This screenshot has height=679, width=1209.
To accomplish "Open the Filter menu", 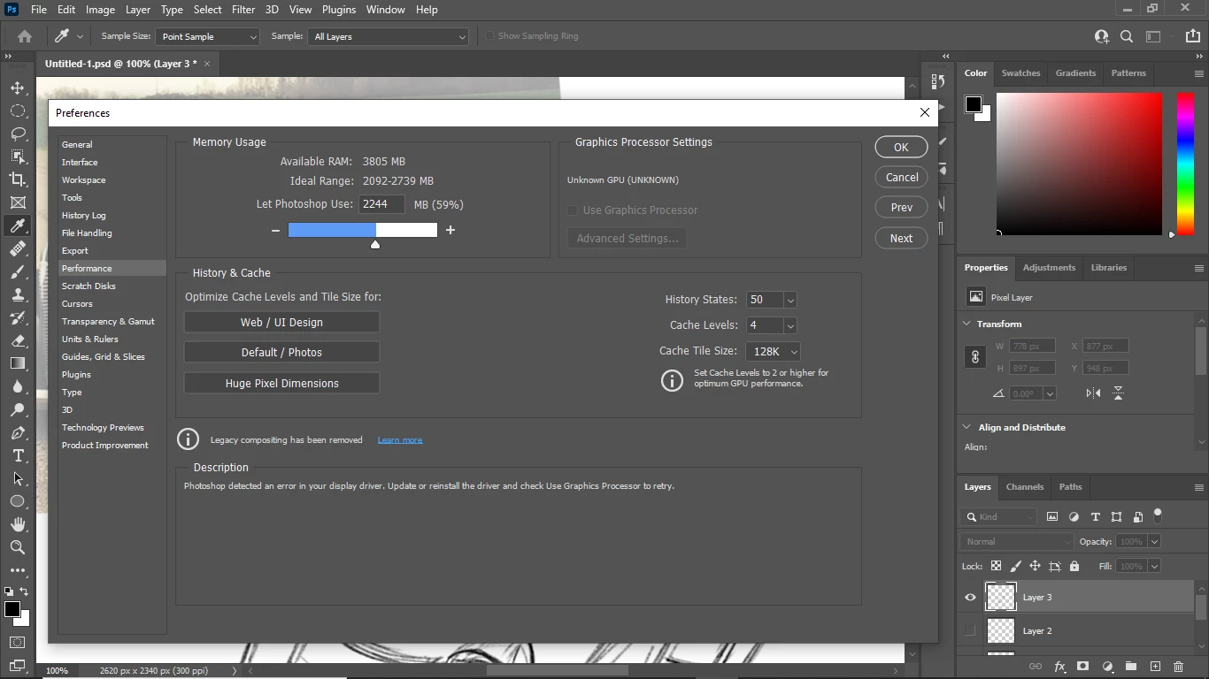I will [x=243, y=10].
